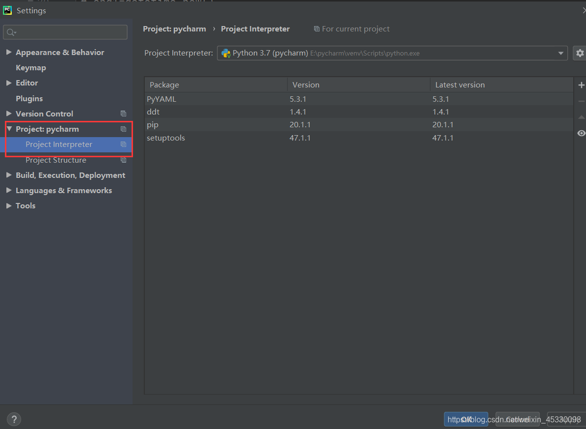Select the pip package row
Viewport: 586px width, 429px height.
tap(359, 125)
